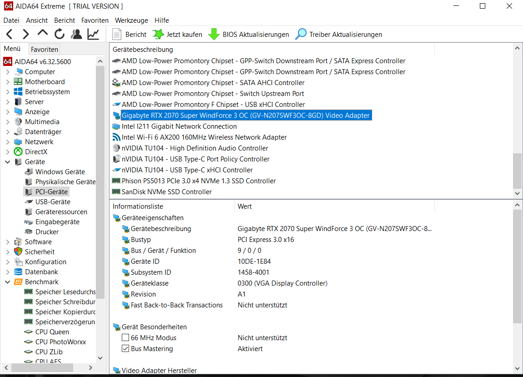
Task: Expand the Multimedia tree node
Action: pos(8,122)
